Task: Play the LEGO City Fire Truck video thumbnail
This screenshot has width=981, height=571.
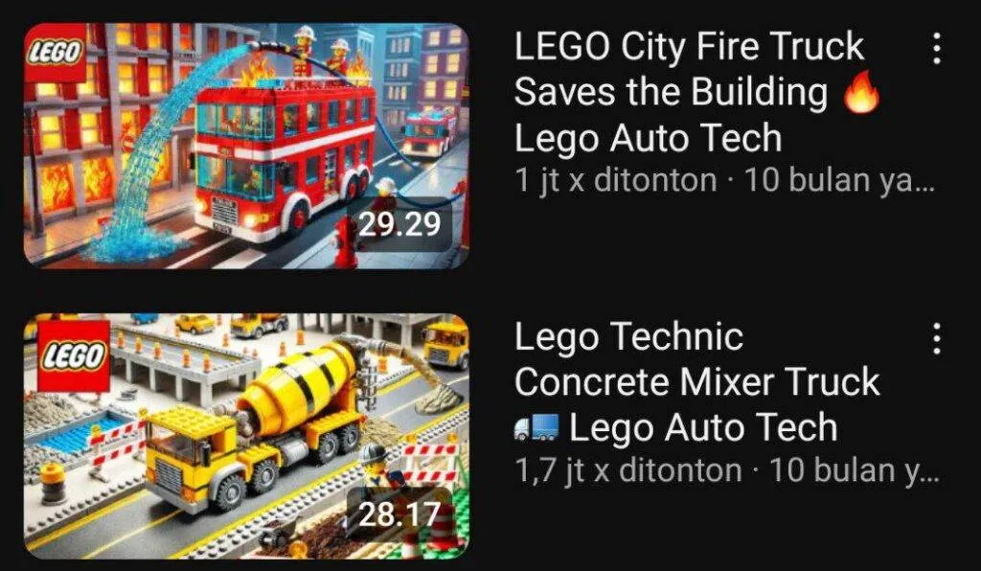Action: point(246,146)
